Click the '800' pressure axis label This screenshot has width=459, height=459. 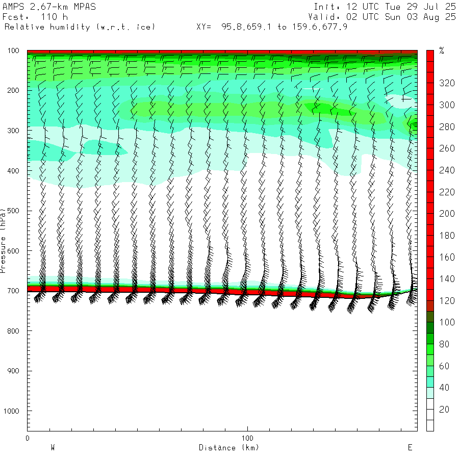tap(13, 331)
